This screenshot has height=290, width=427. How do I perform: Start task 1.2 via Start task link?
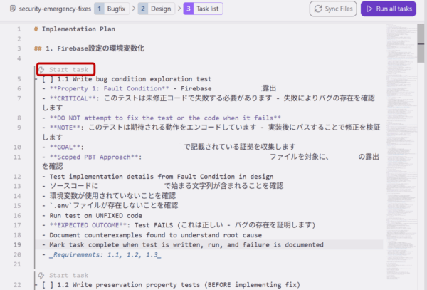pyautogui.click(x=68, y=275)
